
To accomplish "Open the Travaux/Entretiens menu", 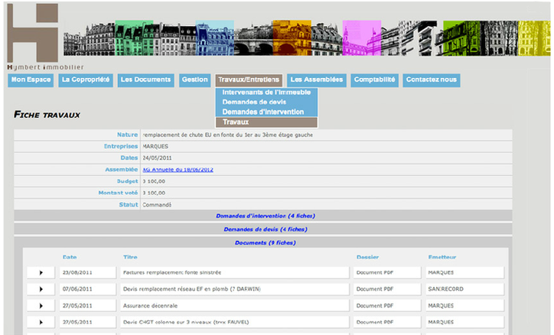I will pyautogui.click(x=249, y=80).
